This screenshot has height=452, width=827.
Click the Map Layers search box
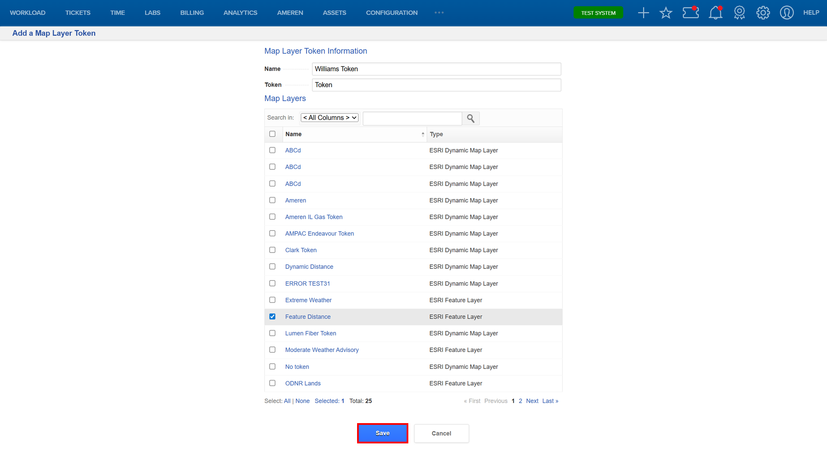coord(412,118)
